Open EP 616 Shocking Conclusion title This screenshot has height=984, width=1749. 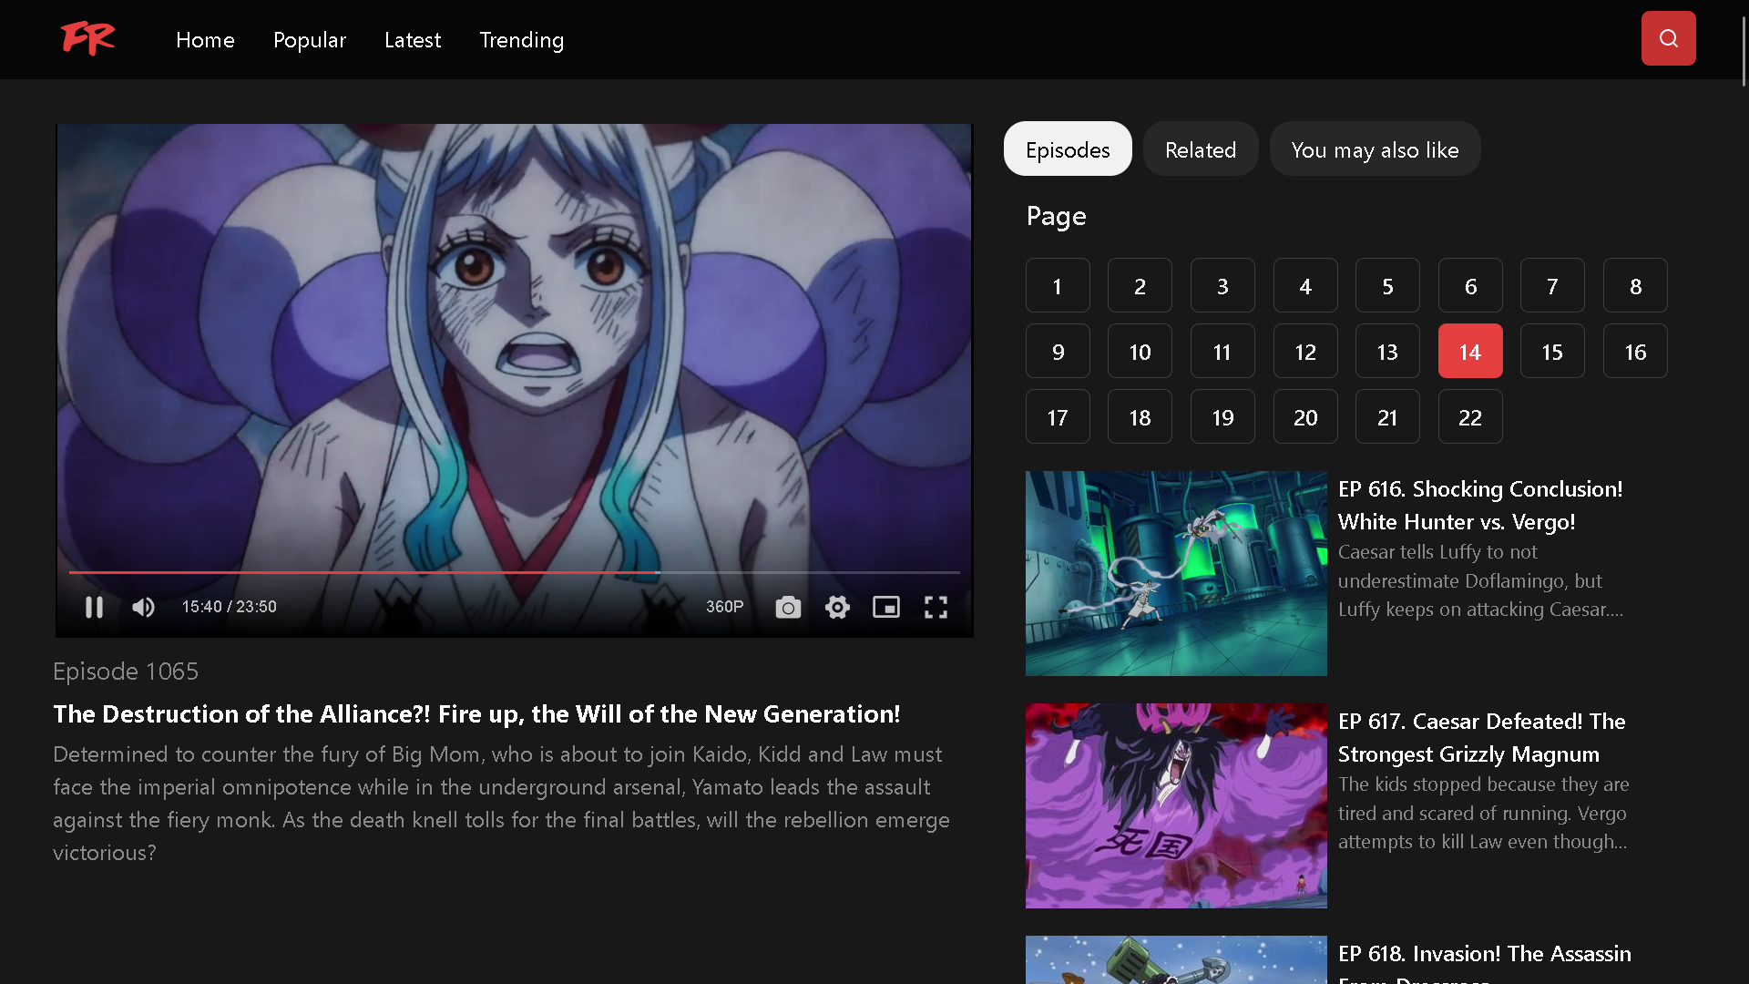pyautogui.click(x=1480, y=505)
